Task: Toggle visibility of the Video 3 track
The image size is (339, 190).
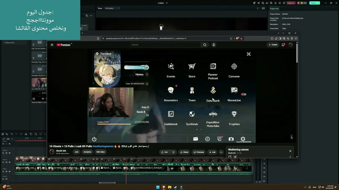Action: (x=10, y=153)
